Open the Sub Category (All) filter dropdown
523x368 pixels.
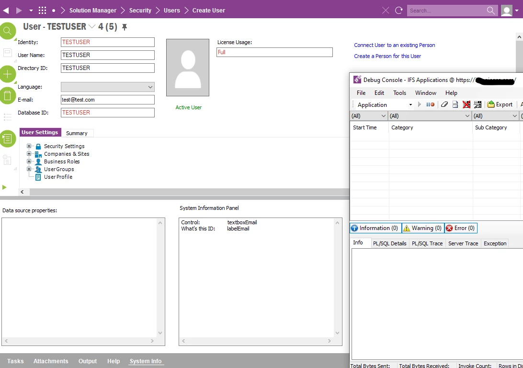pyautogui.click(x=515, y=116)
